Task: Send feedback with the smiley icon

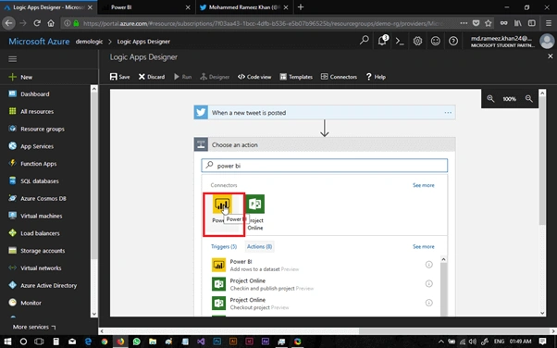Action: pos(436,42)
